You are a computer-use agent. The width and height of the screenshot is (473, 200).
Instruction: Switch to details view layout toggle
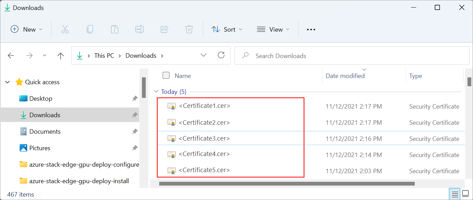pos(455,193)
